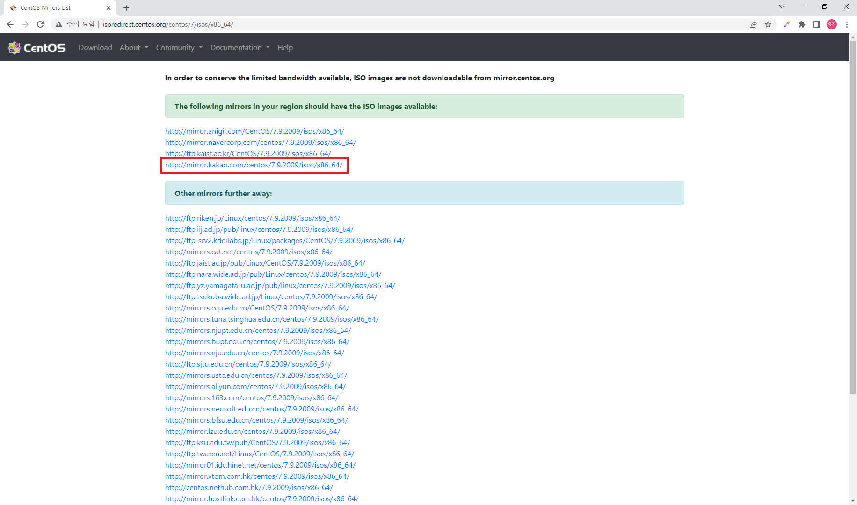Screen dimensions: 857x505
Task: Open the mirror01.idc.hinet.net mirror link
Action: (260, 465)
